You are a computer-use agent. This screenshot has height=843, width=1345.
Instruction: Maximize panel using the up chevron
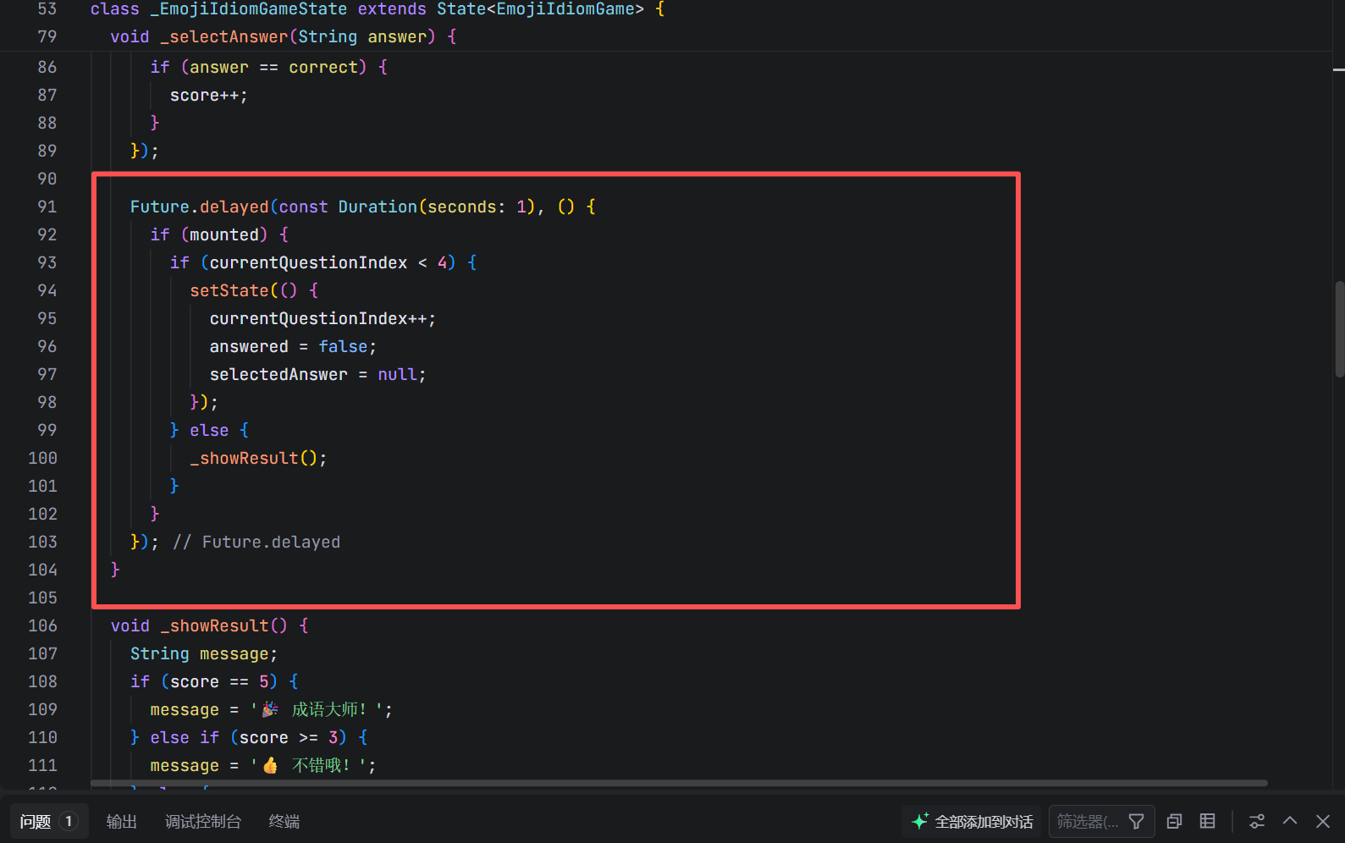1290,821
